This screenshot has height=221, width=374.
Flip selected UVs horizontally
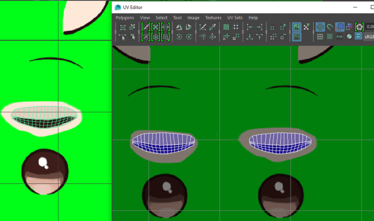pos(178,27)
